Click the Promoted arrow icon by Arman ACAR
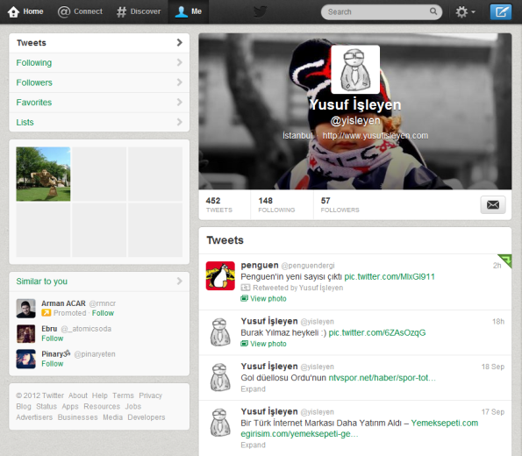The width and height of the screenshot is (522, 456). coord(46,313)
